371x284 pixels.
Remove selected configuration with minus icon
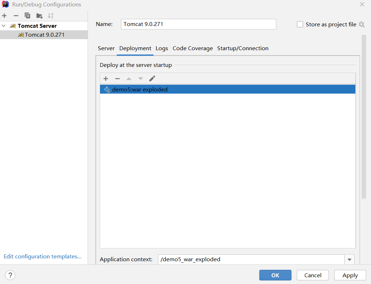16,16
